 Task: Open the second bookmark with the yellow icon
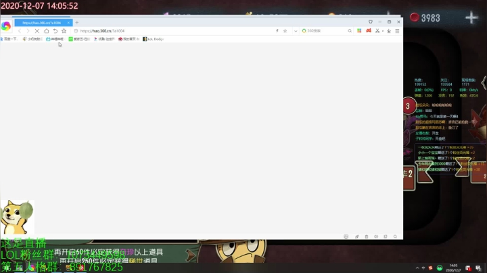pyautogui.click(x=32, y=39)
